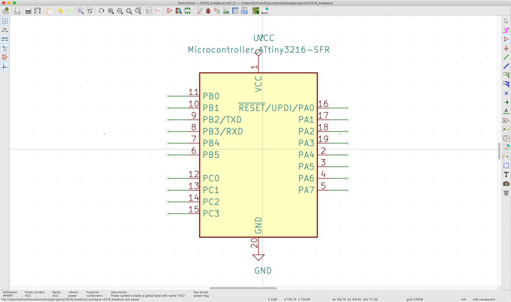Select the place sheet pin tool

tap(506, 156)
